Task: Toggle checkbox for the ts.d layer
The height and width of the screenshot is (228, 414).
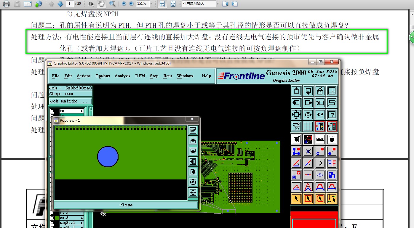Action: pyautogui.click(x=52, y=213)
